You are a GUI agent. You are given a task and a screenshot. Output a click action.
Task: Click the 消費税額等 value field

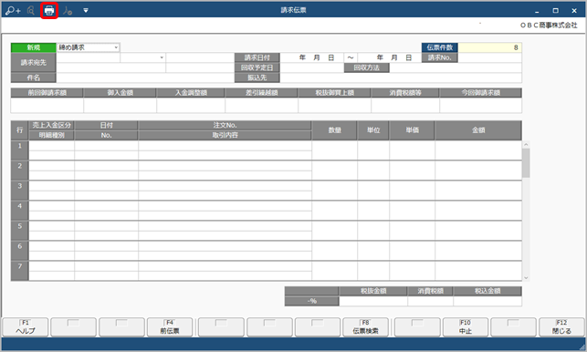405,106
